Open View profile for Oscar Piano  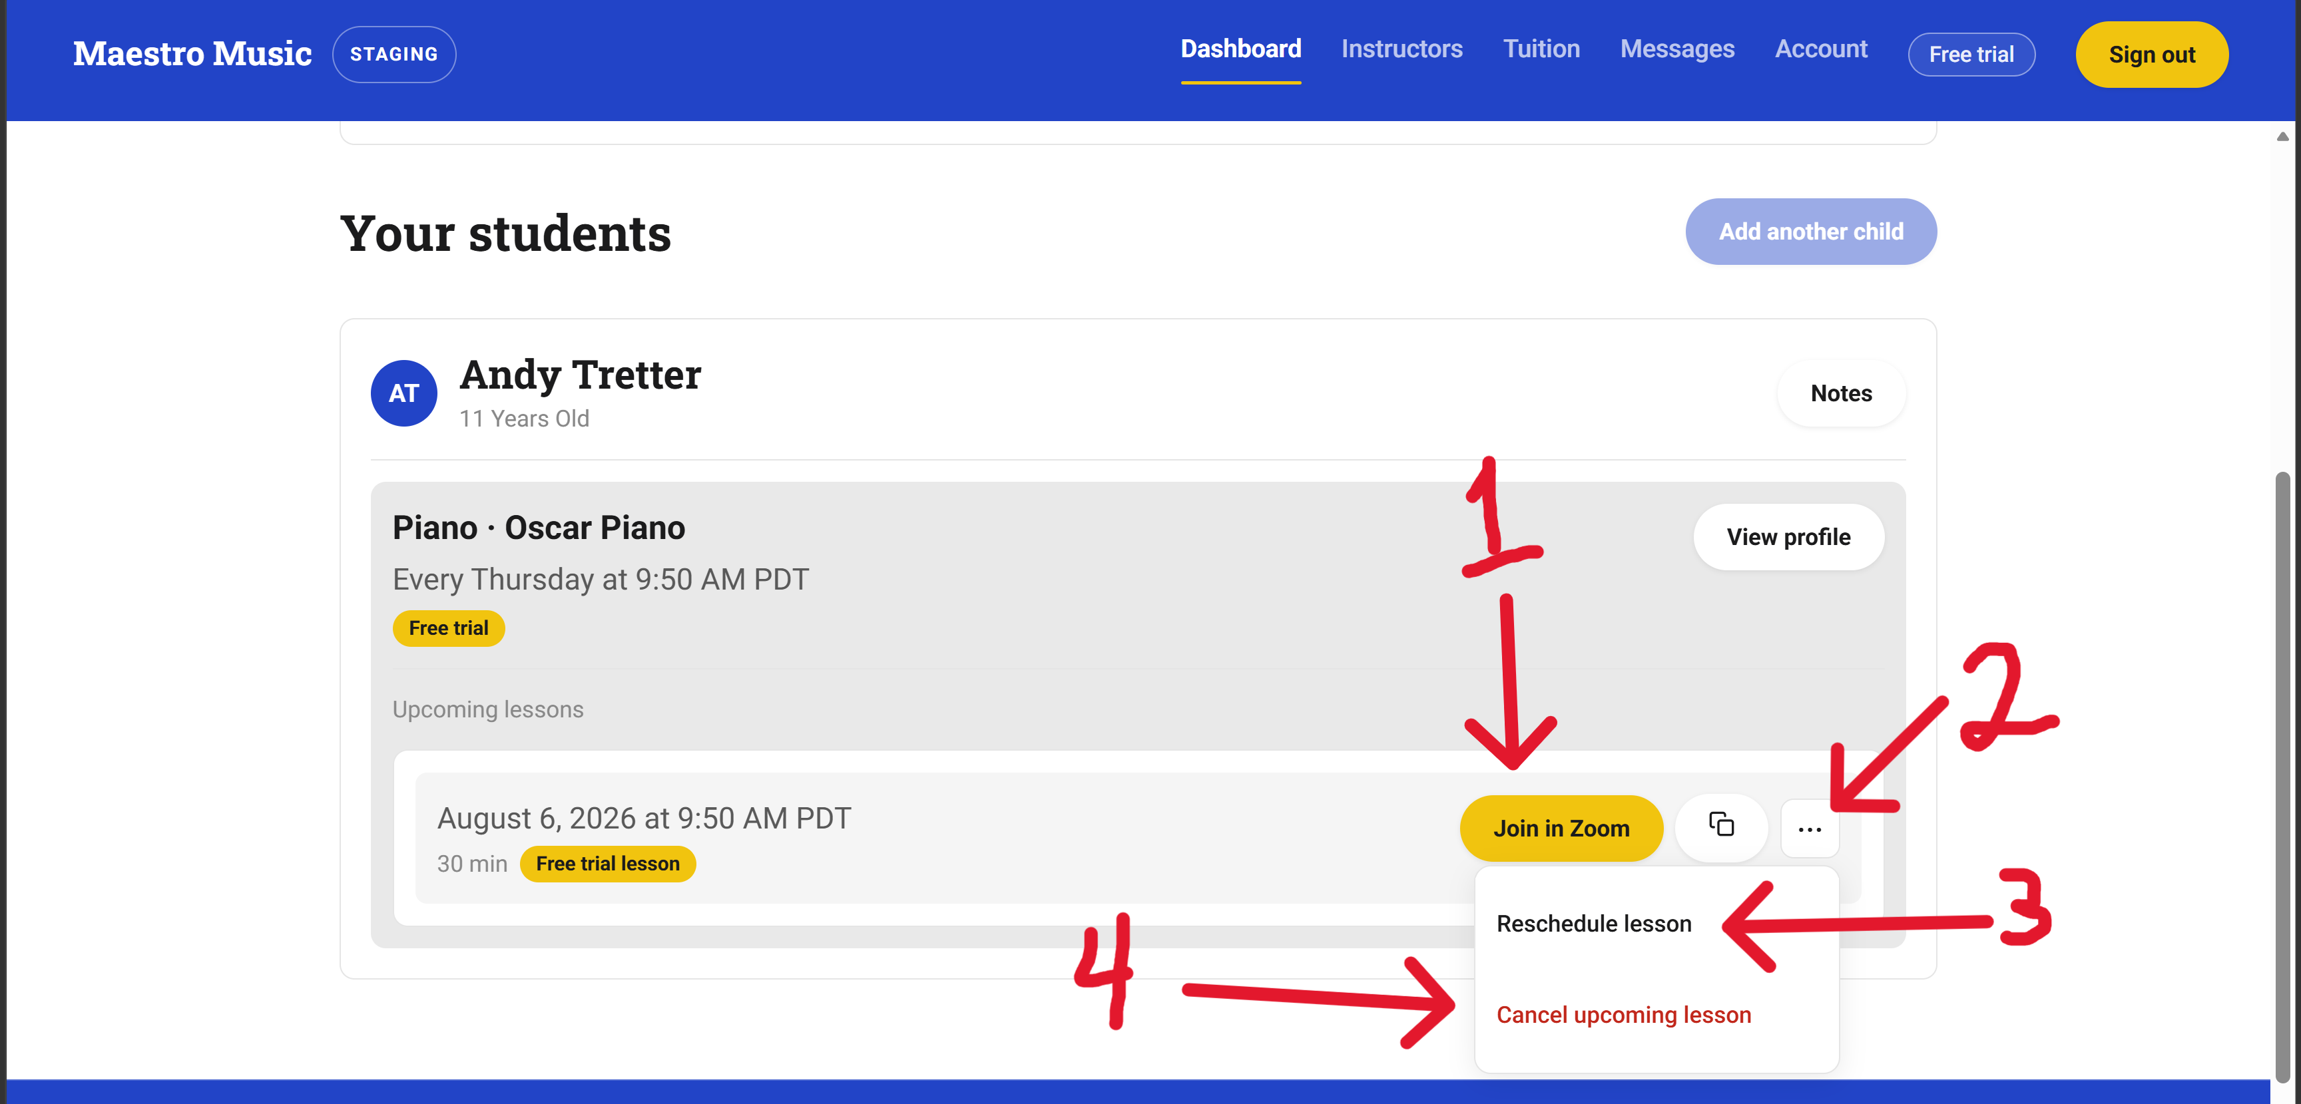1788,537
